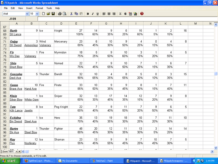Insert AutoSum with the sigma icon
The width and height of the screenshot is (218, 164).
point(120,14)
